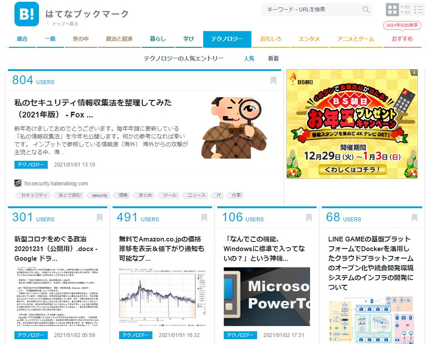Image resolution: width=427 pixels, height=344 pixels.
Task: Open the 暮らし category tab
Action: [158, 39]
